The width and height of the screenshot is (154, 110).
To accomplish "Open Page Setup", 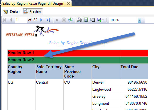I will tap(92, 20).
